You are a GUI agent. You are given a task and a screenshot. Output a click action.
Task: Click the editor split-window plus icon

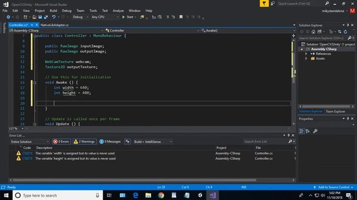point(293,36)
